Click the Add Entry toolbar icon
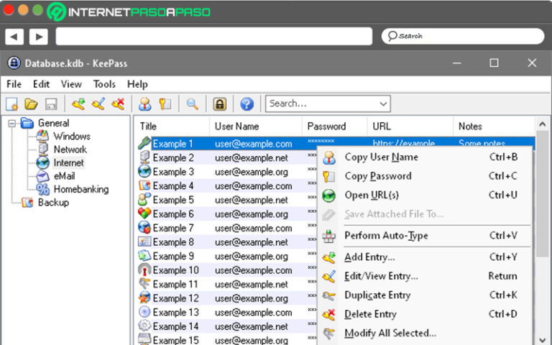The width and height of the screenshot is (552, 345). click(78, 103)
